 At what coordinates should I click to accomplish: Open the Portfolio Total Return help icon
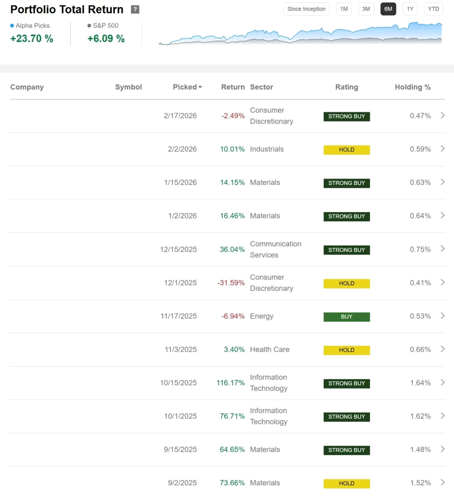click(x=135, y=10)
